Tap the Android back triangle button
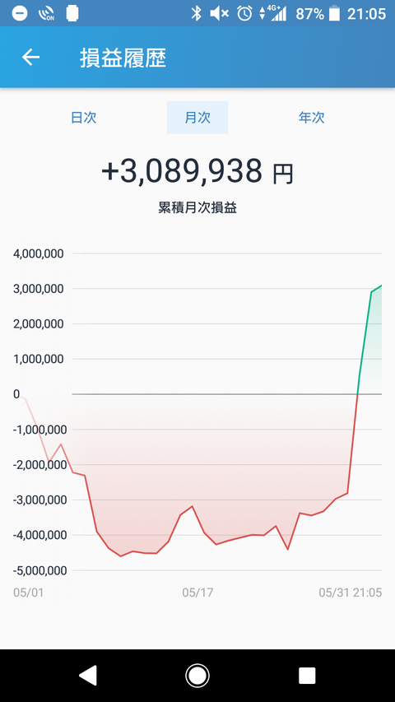This screenshot has width=395, height=702. pos(88,675)
